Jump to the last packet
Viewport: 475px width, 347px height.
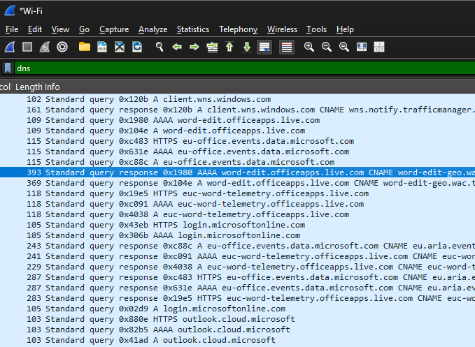pos(247,47)
